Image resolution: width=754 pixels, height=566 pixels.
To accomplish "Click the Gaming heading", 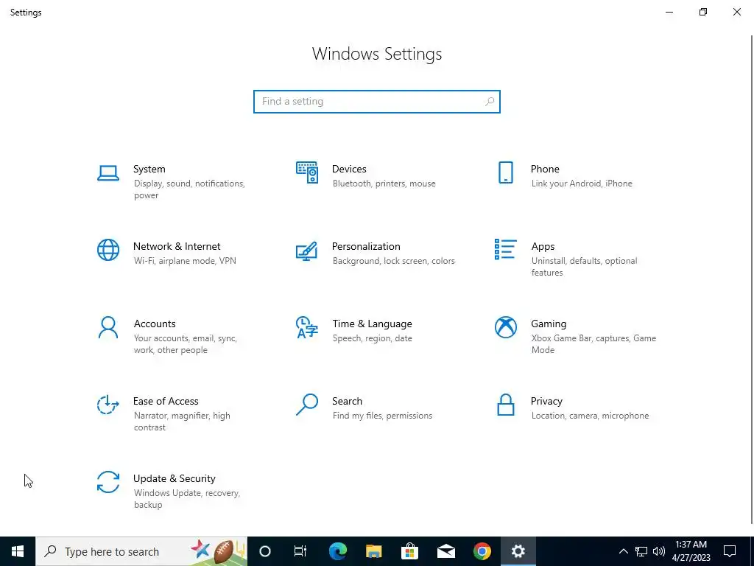I will coord(549,324).
